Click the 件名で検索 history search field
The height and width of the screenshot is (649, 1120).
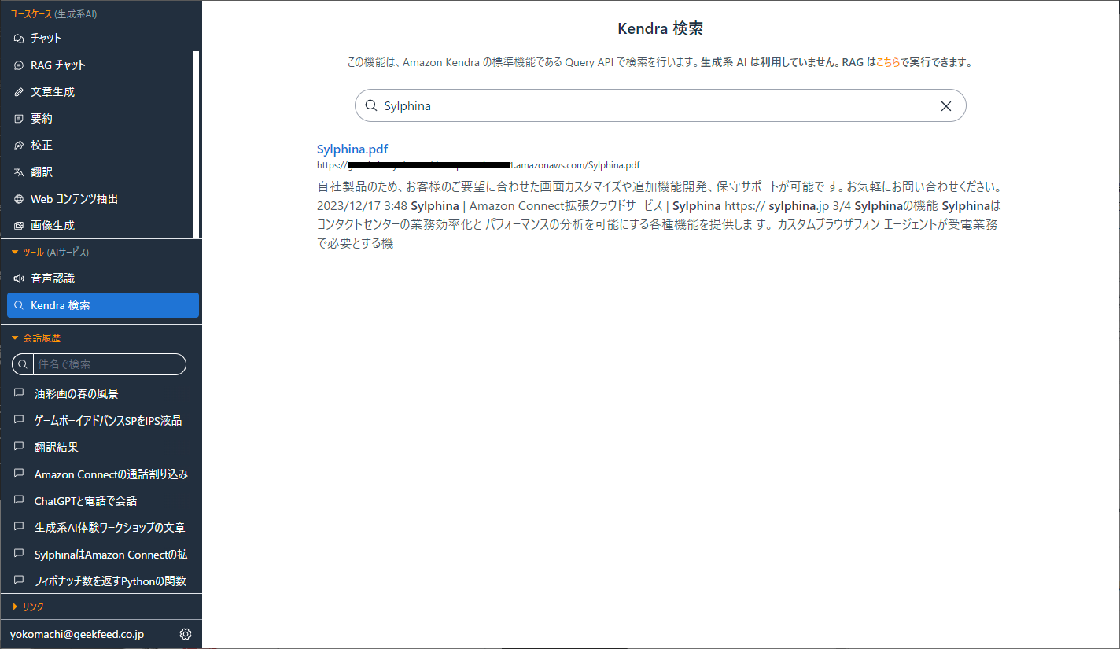point(109,364)
